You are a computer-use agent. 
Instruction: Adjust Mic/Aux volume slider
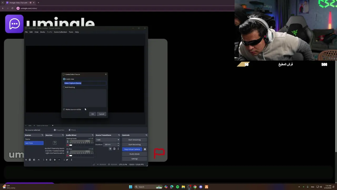point(71,155)
